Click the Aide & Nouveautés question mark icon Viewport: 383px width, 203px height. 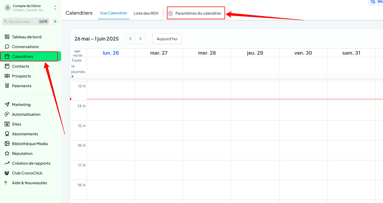(x=6, y=183)
